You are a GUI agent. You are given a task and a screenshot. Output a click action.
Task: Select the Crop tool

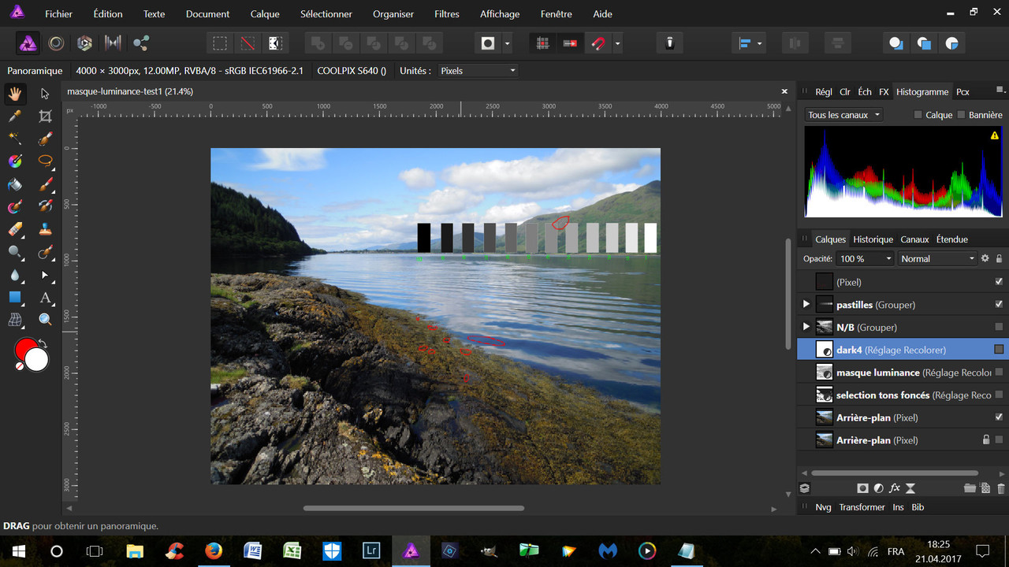click(x=45, y=117)
